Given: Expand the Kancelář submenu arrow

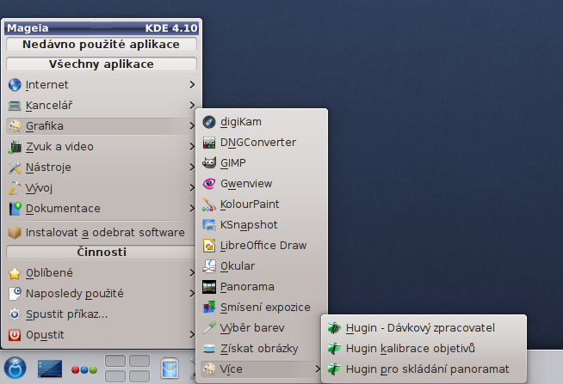Looking at the screenshot, I should coord(192,106).
